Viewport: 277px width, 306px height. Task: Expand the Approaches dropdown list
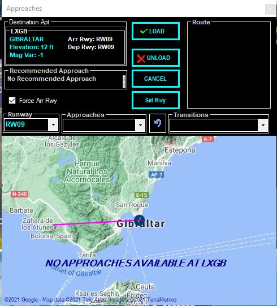[x=140, y=125]
